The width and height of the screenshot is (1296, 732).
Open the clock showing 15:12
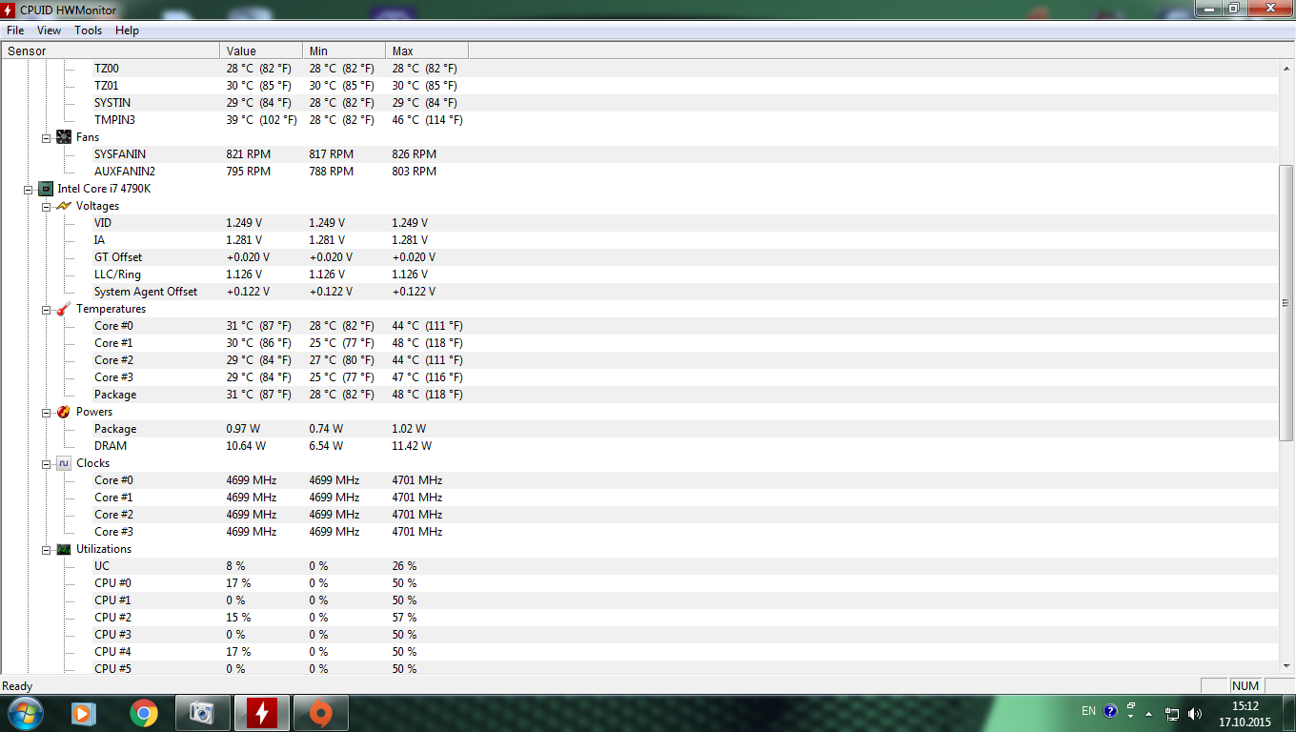click(x=1245, y=714)
